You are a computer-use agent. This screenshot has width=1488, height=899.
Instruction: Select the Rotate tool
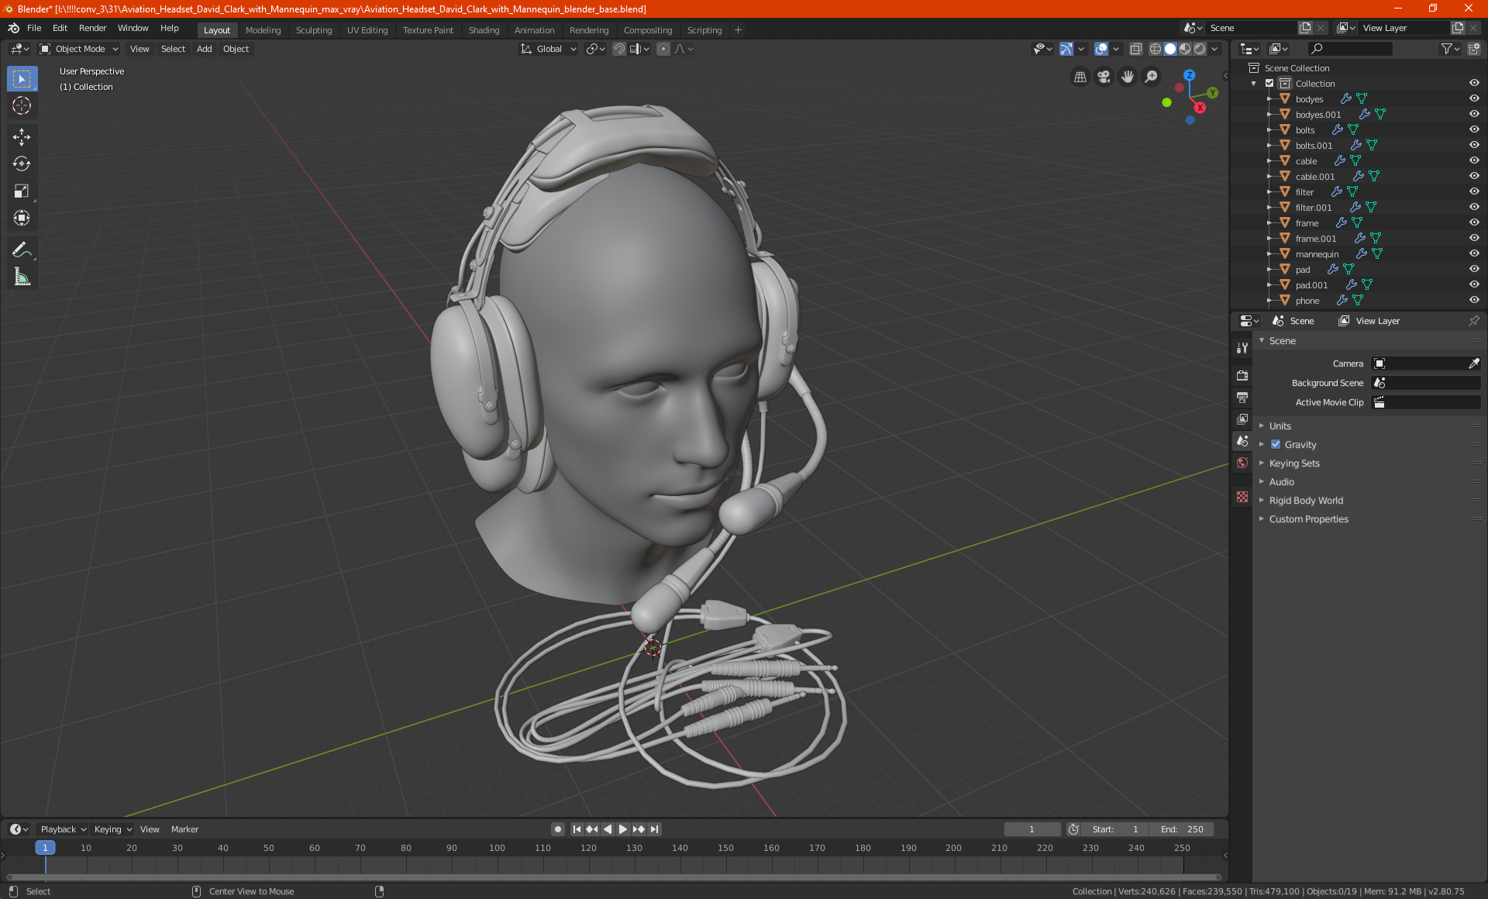coord(22,164)
